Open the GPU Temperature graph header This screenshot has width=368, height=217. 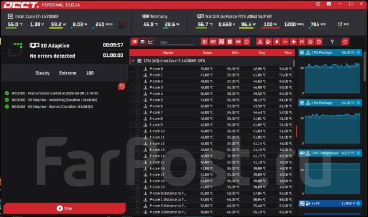pos(330,153)
